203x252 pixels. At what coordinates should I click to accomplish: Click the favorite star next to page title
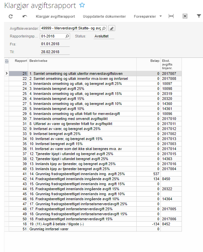coord(82,5)
